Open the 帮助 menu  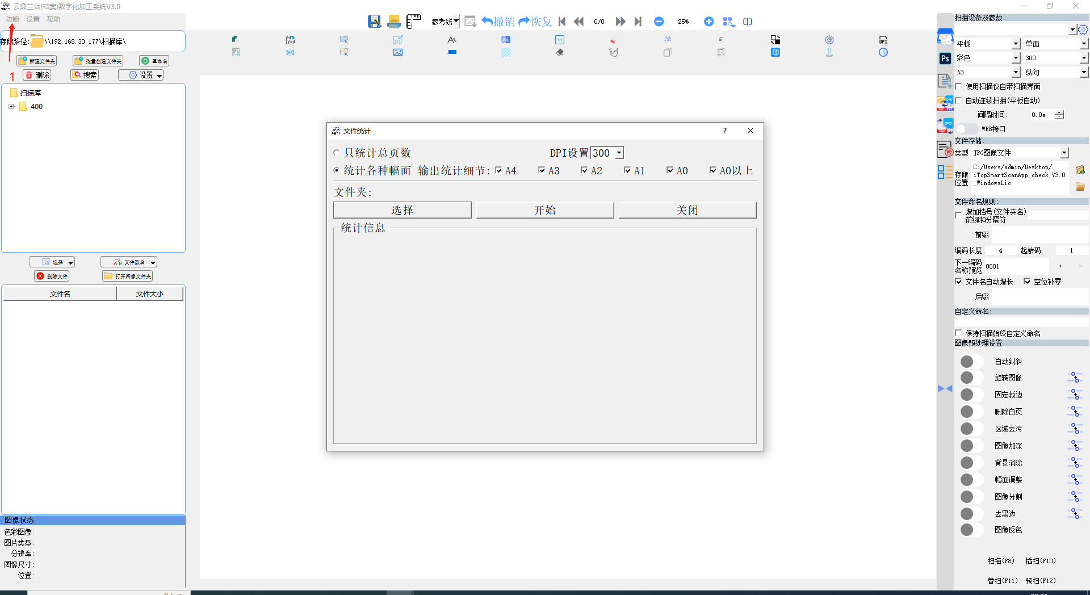(x=53, y=19)
